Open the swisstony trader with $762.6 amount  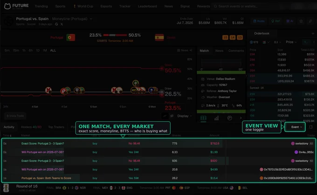pyautogui.click(x=302, y=143)
